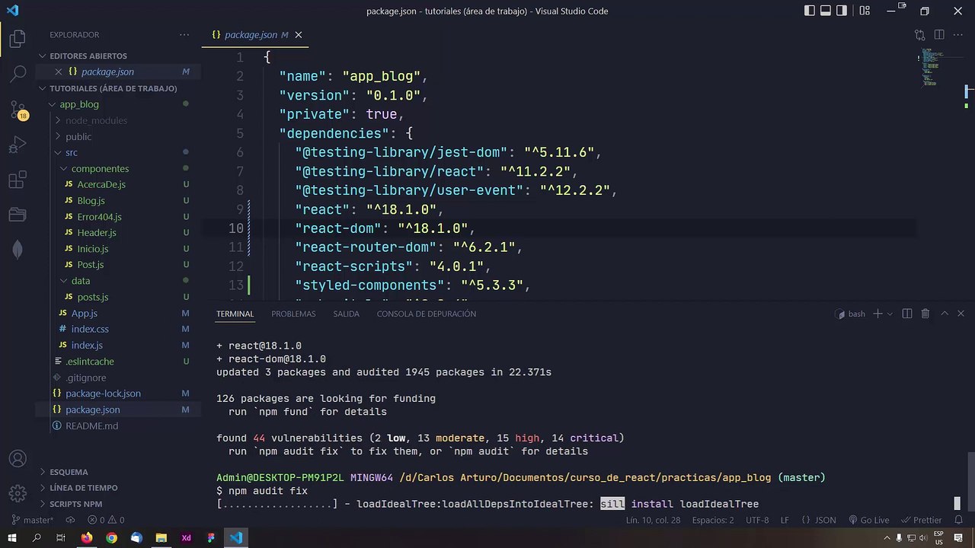975x548 pixels.
Task: Open the Search view in activity bar
Action: pyautogui.click(x=18, y=74)
